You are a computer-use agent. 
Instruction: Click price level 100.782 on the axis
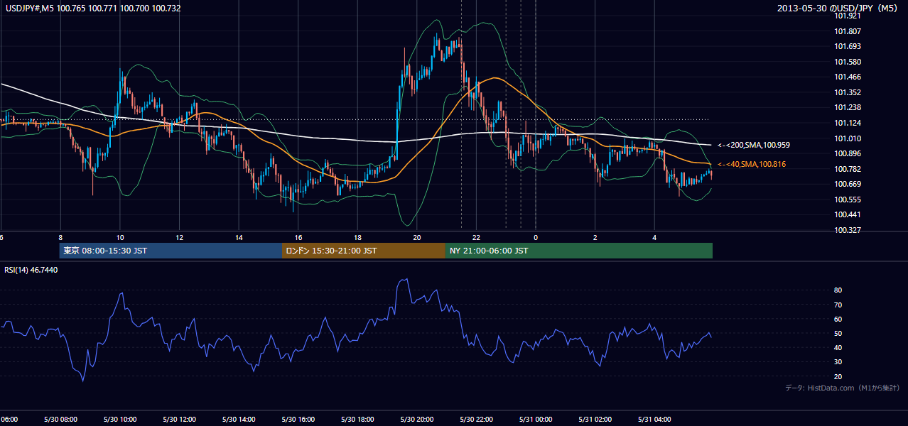tap(847, 169)
